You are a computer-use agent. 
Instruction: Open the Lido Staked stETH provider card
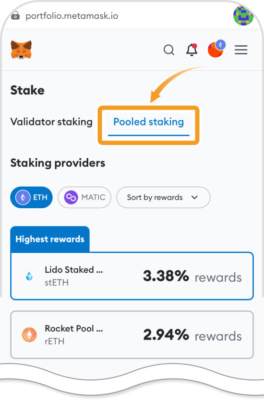(x=132, y=276)
